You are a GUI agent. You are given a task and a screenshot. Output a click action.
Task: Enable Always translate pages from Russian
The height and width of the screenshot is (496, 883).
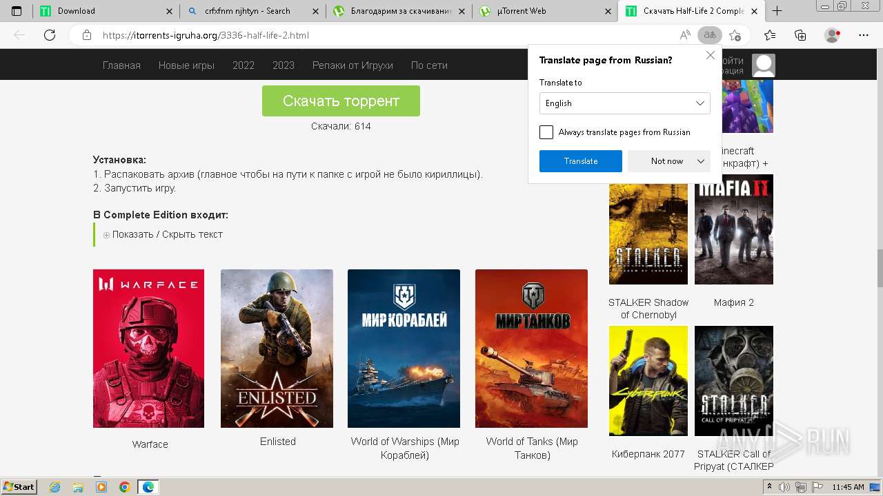coord(546,132)
